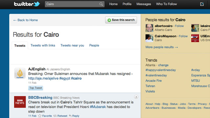Open Privacy footer link
Screen dimensions: 210x118
tap(202, 104)
